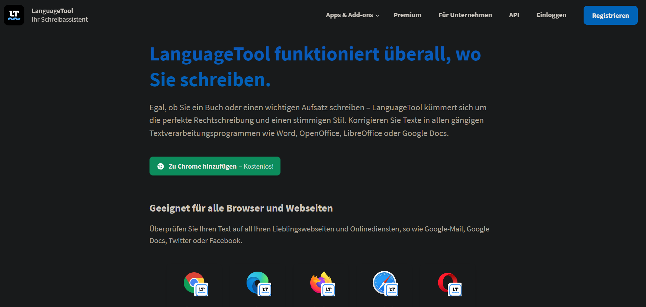Image resolution: width=646 pixels, height=307 pixels.
Task: Open the API menu link
Action: [x=514, y=15]
